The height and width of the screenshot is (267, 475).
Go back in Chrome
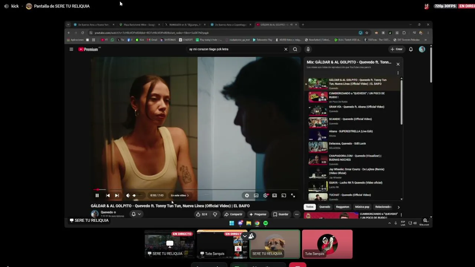tap(69, 33)
